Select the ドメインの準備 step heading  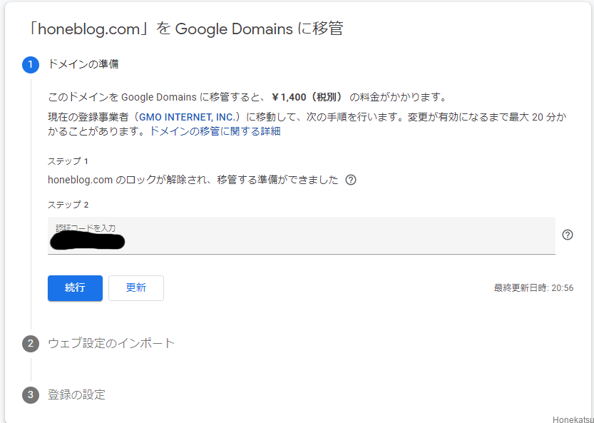pyautogui.click(x=83, y=64)
